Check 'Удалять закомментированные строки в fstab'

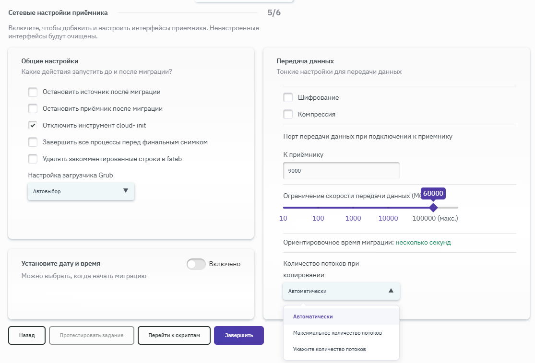click(x=33, y=159)
